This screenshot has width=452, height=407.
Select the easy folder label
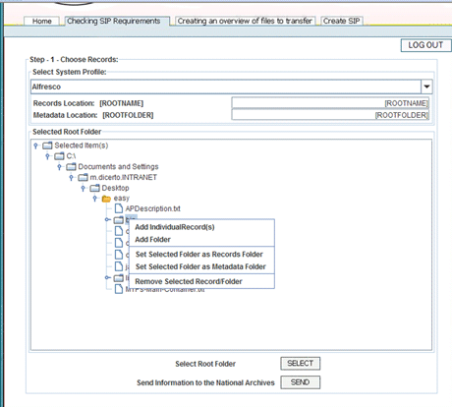tap(122, 199)
